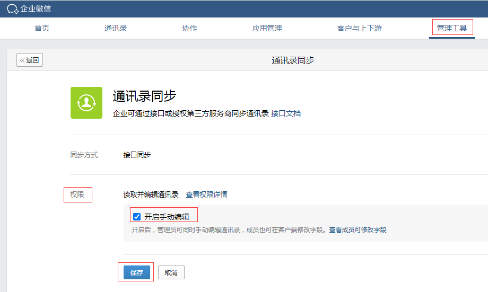Image resolution: width=488 pixels, height=292 pixels.
Task: Open the 协作 tab
Action: click(x=189, y=28)
